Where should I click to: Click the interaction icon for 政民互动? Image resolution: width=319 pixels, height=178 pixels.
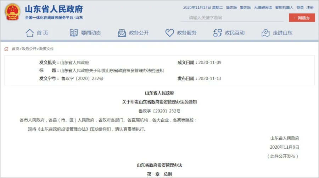pyautogui.click(x=218, y=32)
